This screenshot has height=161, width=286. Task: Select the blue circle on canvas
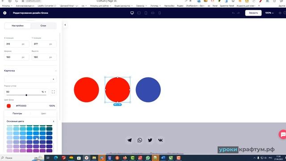tap(148, 90)
